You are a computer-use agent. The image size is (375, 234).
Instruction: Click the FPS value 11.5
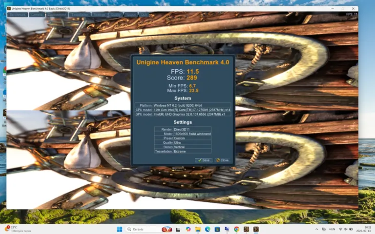193,71
